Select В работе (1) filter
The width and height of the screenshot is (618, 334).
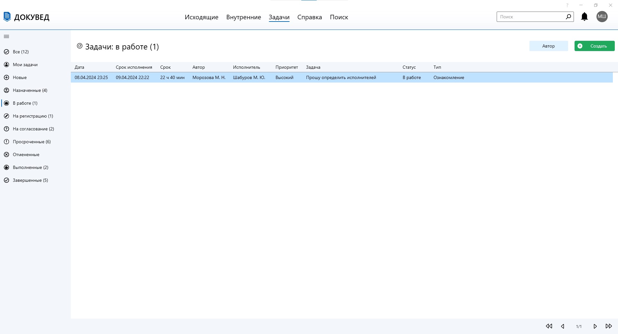tap(25, 103)
